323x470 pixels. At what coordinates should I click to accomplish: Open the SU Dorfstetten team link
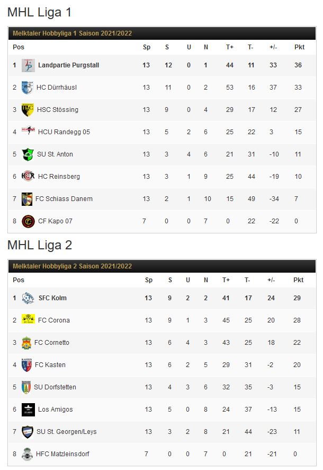coord(55,387)
